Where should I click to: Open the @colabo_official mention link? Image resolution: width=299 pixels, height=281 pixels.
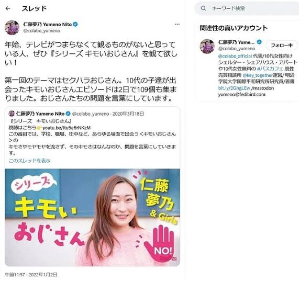pyautogui.click(x=235, y=56)
